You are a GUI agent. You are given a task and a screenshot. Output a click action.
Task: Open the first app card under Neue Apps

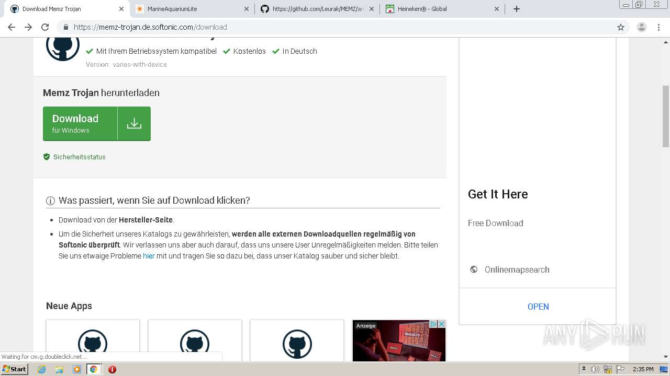tap(93, 340)
